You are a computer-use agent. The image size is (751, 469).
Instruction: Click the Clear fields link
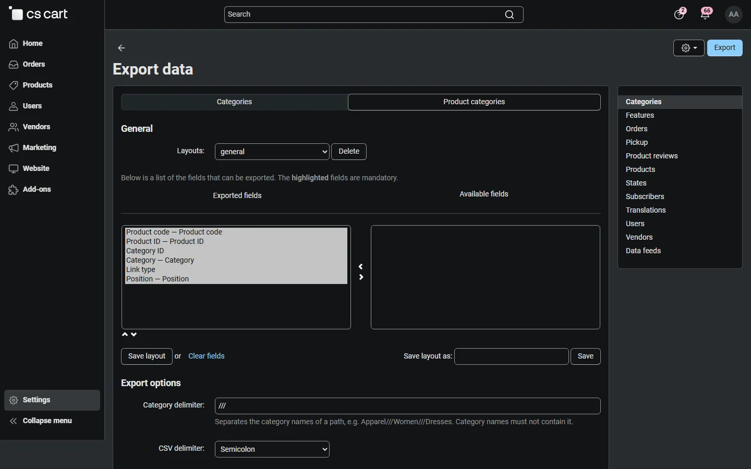[207, 356]
